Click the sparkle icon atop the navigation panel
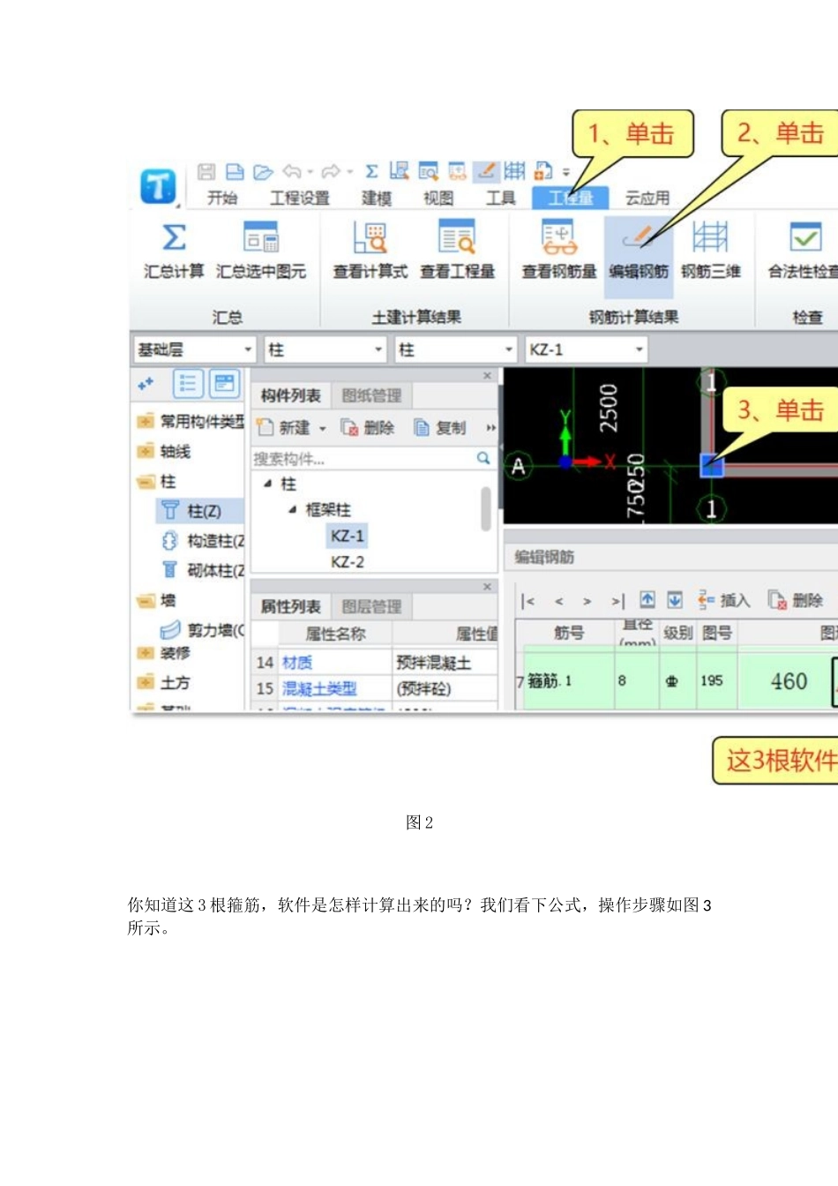Viewport: 838px width, 1186px height. pyautogui.click(x=146, y=383)
